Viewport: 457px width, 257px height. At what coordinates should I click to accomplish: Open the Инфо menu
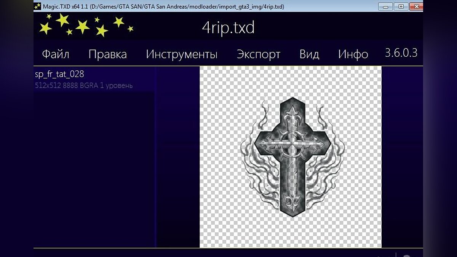pos(353,54)
